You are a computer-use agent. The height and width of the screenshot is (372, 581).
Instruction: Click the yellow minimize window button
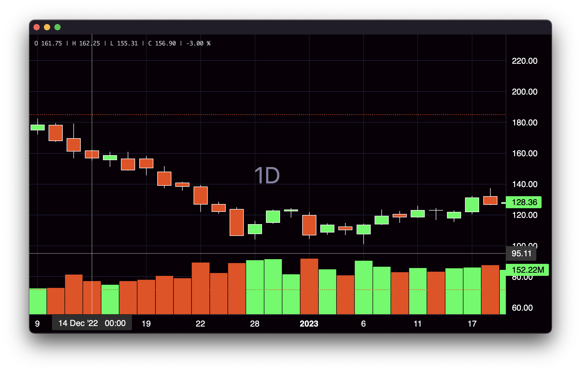pos(47,27)
